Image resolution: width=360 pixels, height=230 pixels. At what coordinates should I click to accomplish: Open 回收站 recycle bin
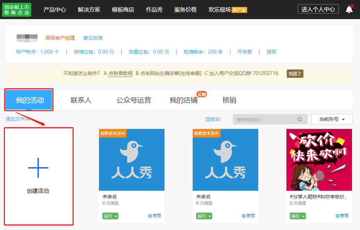213,119
